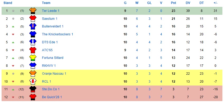Sort table by the Stand column header
This screenshot has width=224, height=104.
8,3
